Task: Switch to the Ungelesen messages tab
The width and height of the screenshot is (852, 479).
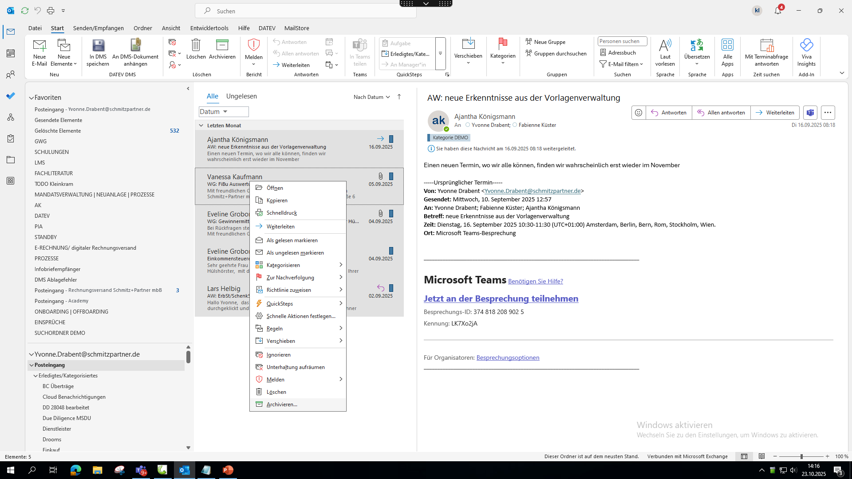Action: tap(241, 96)
